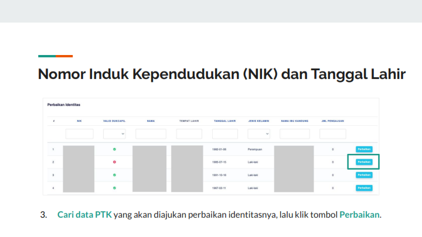This screenshot has height=237, width=422.
Task: Click the green valid checkmark in row 3
Action: [x=114, y=175]
